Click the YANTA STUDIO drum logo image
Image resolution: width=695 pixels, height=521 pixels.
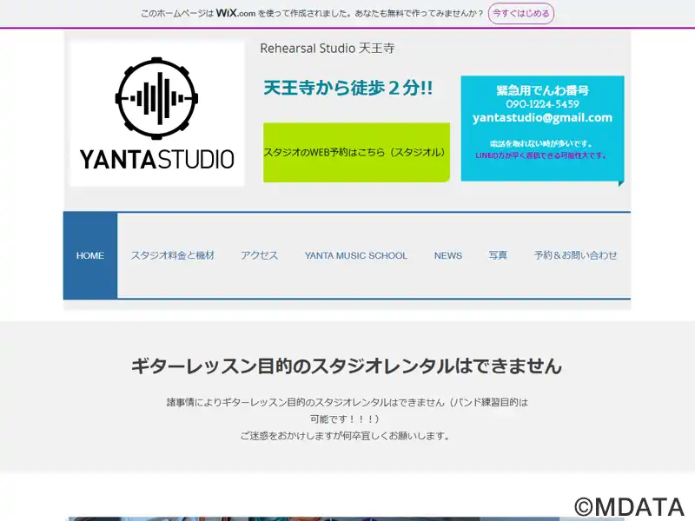coord(157,114)
